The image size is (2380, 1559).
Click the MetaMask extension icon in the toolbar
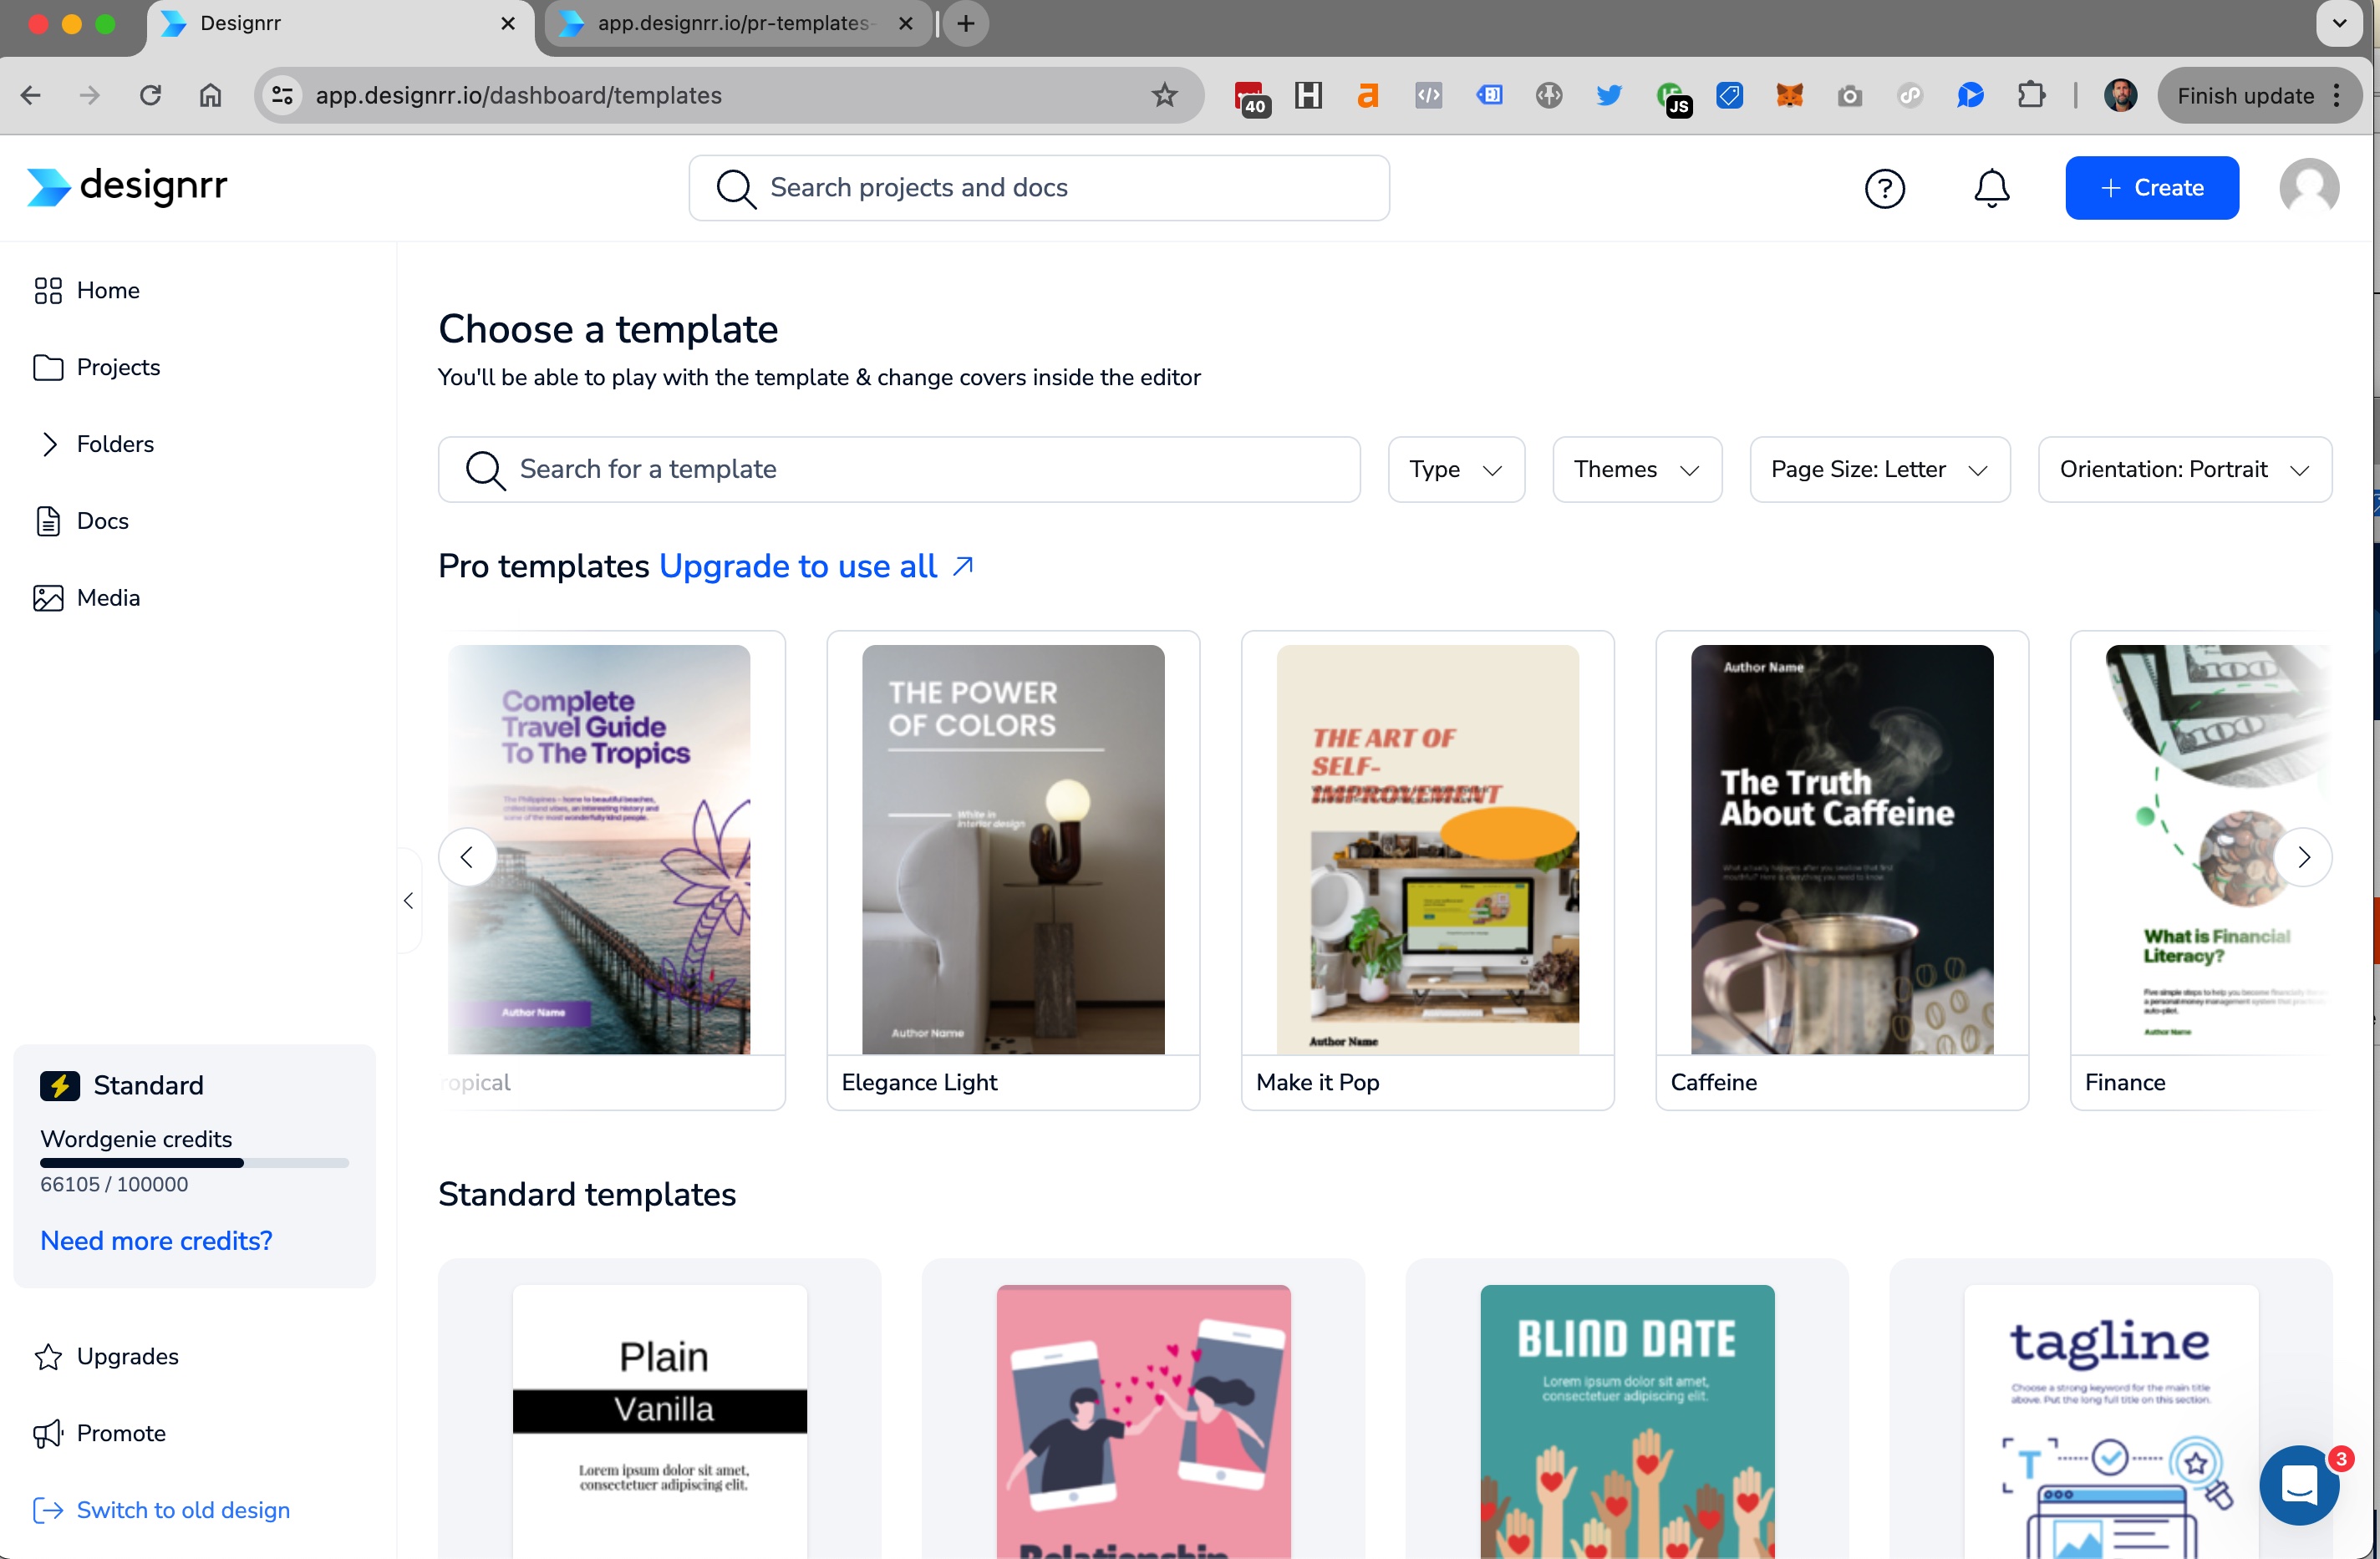[x=1789, y=95]
